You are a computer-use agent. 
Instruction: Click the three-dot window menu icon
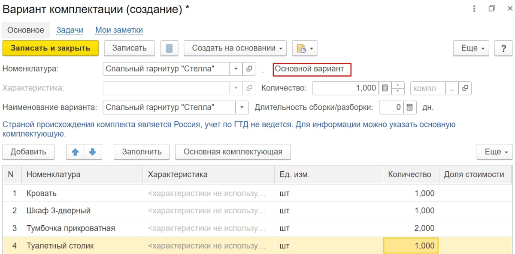474,9
